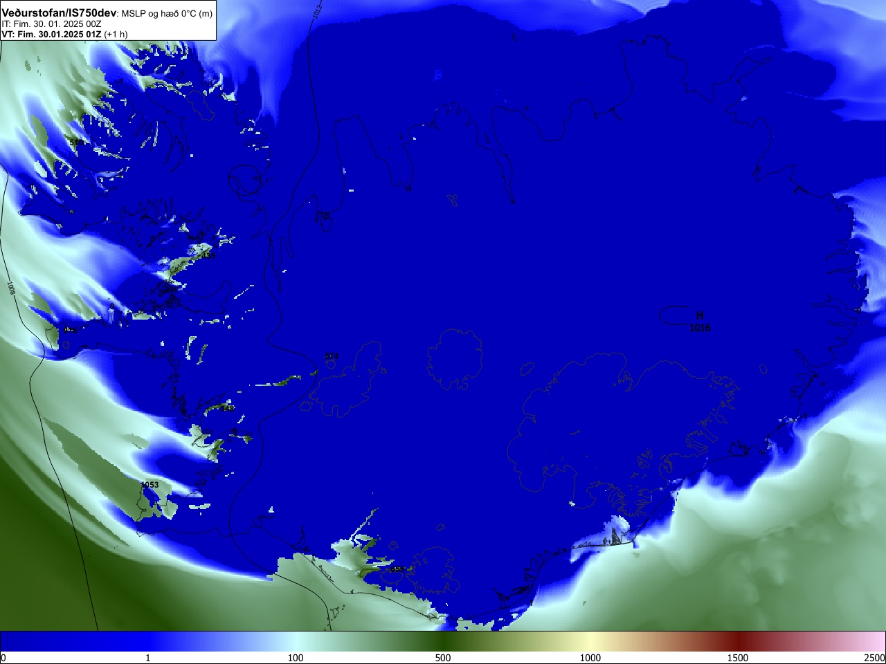Click the colorbar tick label 1500
The height and width of the screenshot is (664, 886).
coord(738,658)
